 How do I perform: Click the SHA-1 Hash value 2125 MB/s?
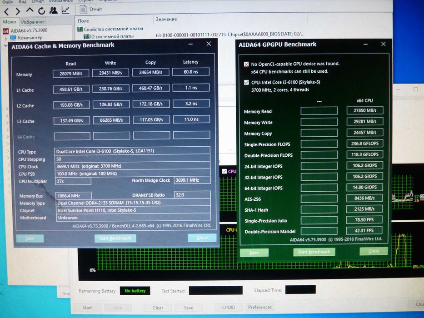364,209
